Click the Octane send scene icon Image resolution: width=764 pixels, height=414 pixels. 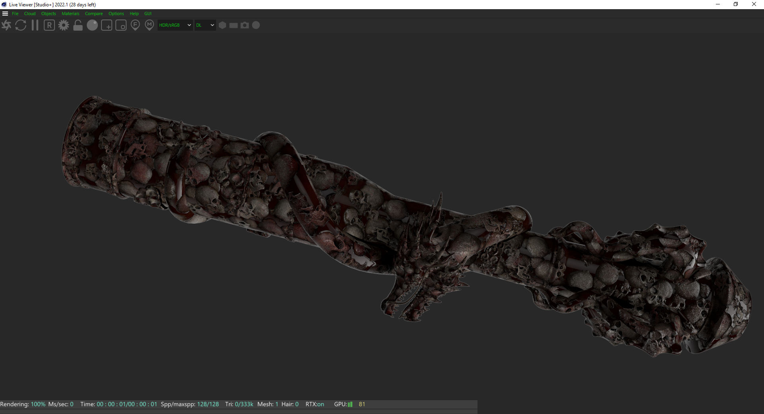pos(6,25)
